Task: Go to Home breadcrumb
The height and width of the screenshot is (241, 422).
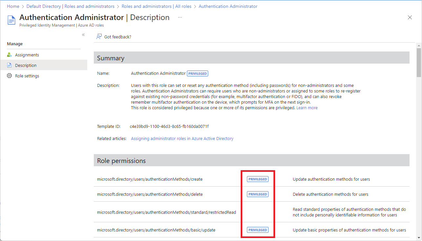Action: (x=13, y=6)
